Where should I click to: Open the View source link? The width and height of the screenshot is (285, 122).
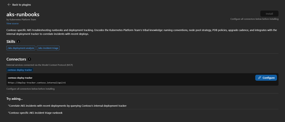tap(13, 24)
